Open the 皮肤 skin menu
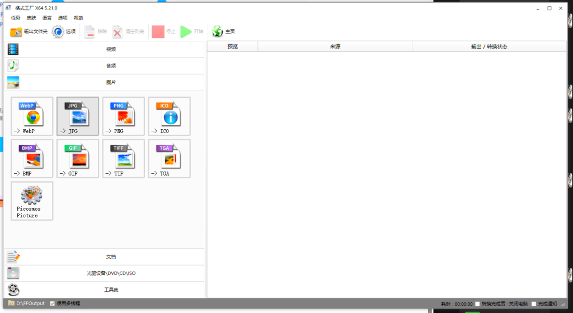The image size is (573, 313). 31,18
